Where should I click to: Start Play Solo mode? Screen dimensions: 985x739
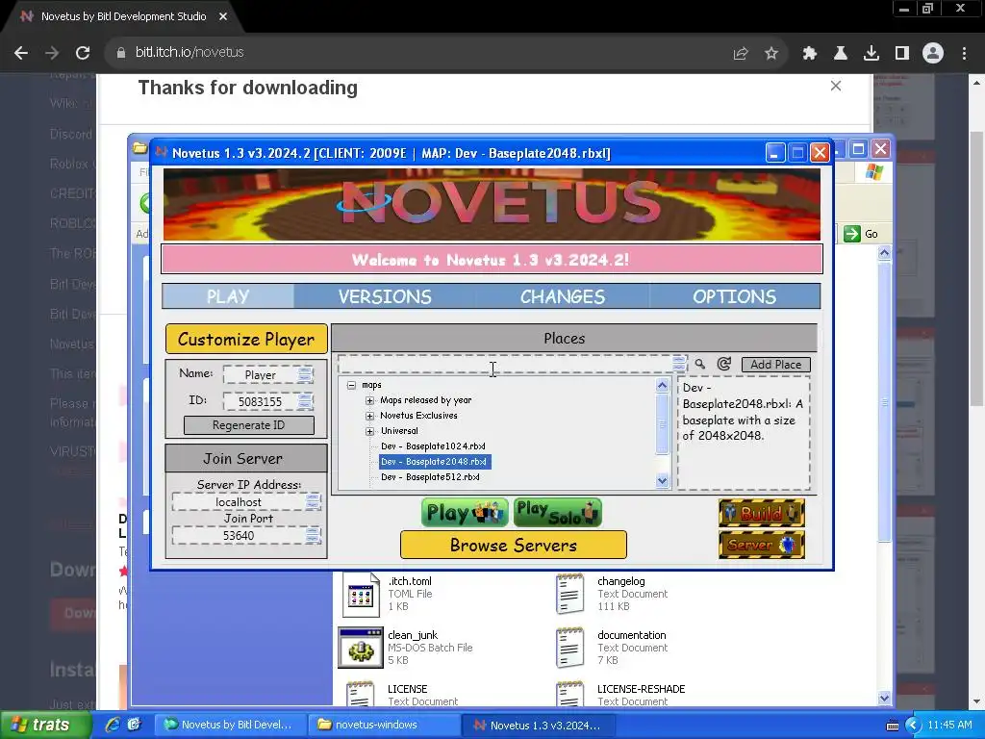(557, 513)
